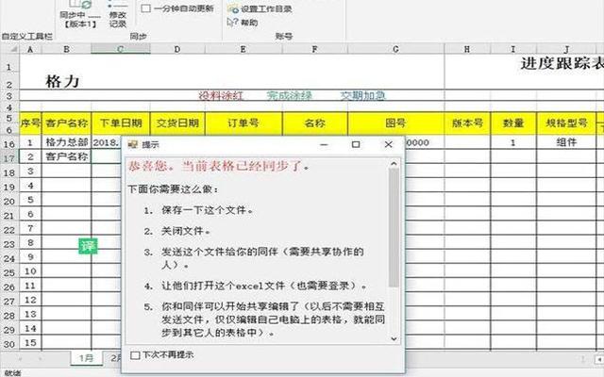The height and width of the screenshot is (377, 604).
Task: Click the green 完成涂绿 legend text
Action: (x=290, y=95)
